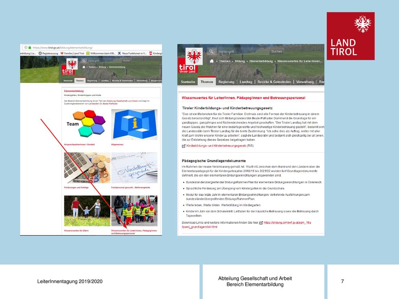Viewport: 399px width, 299px height.
Task: Open Bezirke & Gemeinden tab on the Elementarbildung page
Action: [x=122, y=81]
